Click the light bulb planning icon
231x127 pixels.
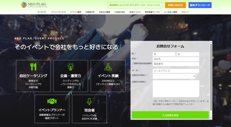pyautogui.click(x=70, y=66)
